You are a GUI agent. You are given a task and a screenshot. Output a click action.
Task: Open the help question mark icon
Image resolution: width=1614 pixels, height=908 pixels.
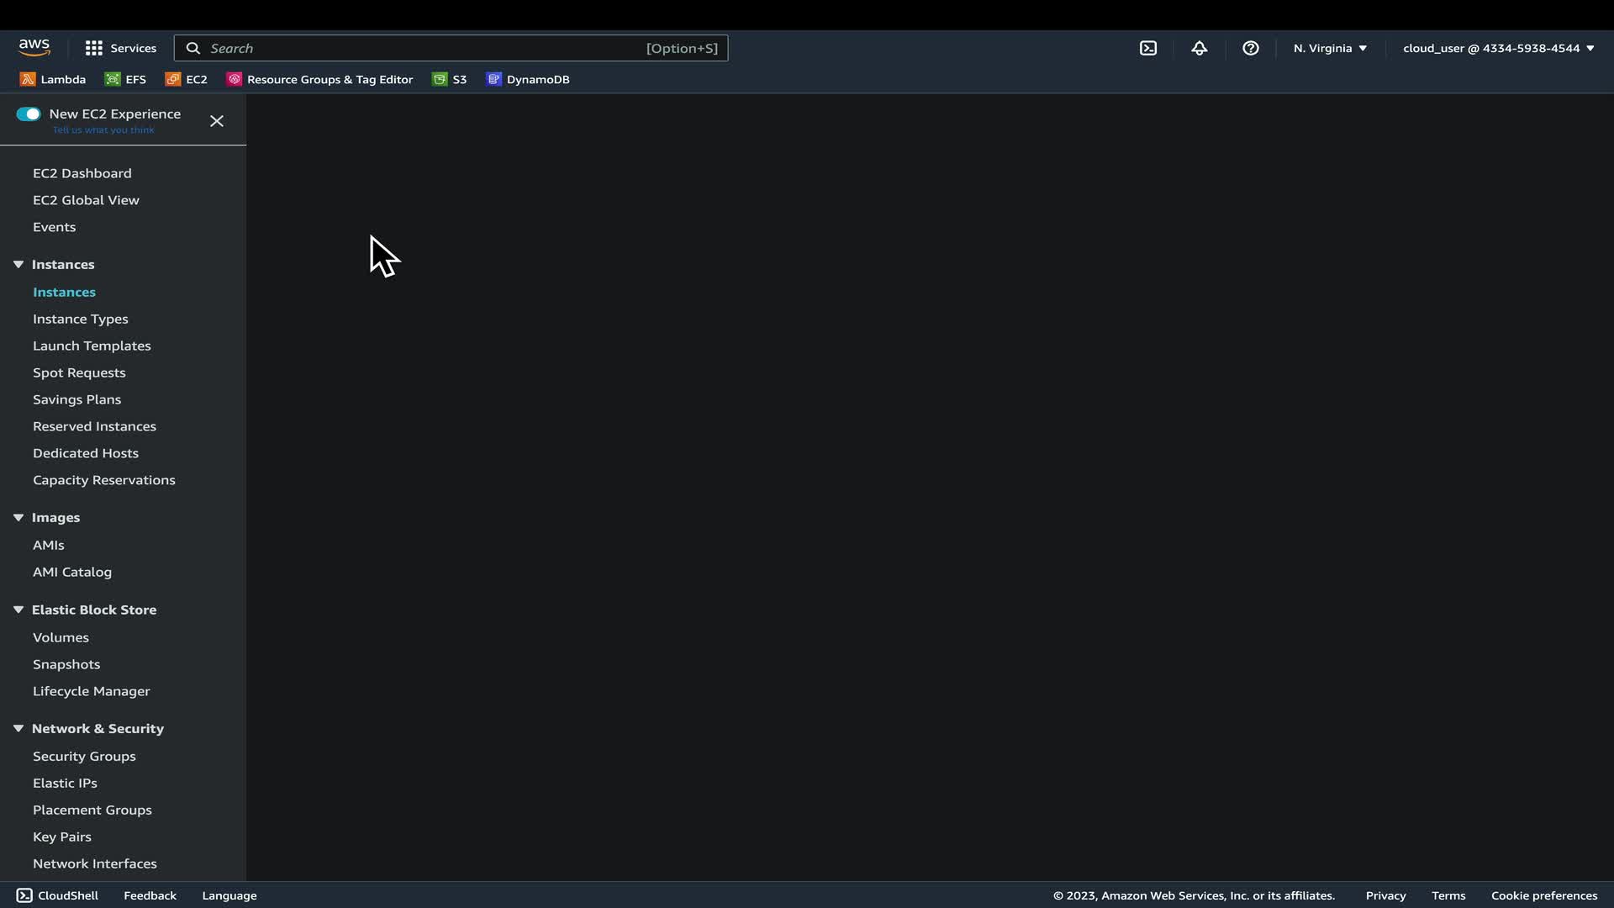tap(1251, 48)
